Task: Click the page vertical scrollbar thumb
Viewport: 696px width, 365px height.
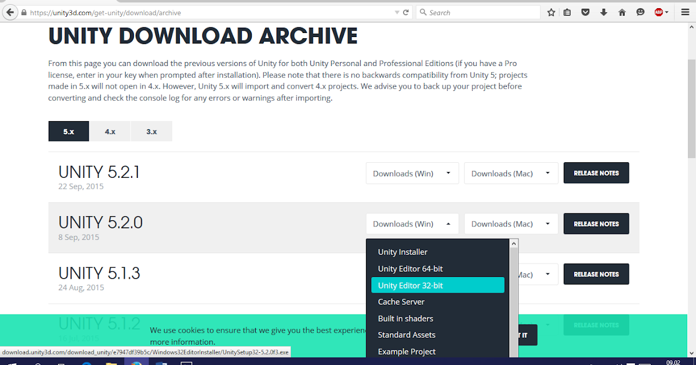Action: (691, 108)
